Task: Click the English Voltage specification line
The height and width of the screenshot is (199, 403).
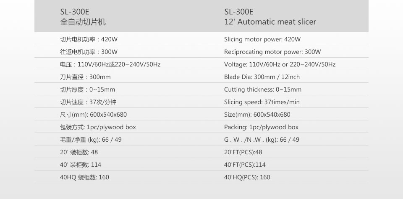Action: point(280,64)
